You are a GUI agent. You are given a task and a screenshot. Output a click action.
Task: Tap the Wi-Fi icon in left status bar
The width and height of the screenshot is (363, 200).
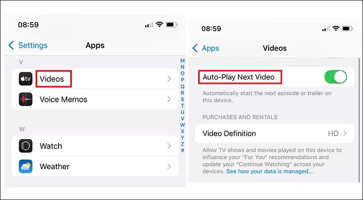click(x=159, y=25)
